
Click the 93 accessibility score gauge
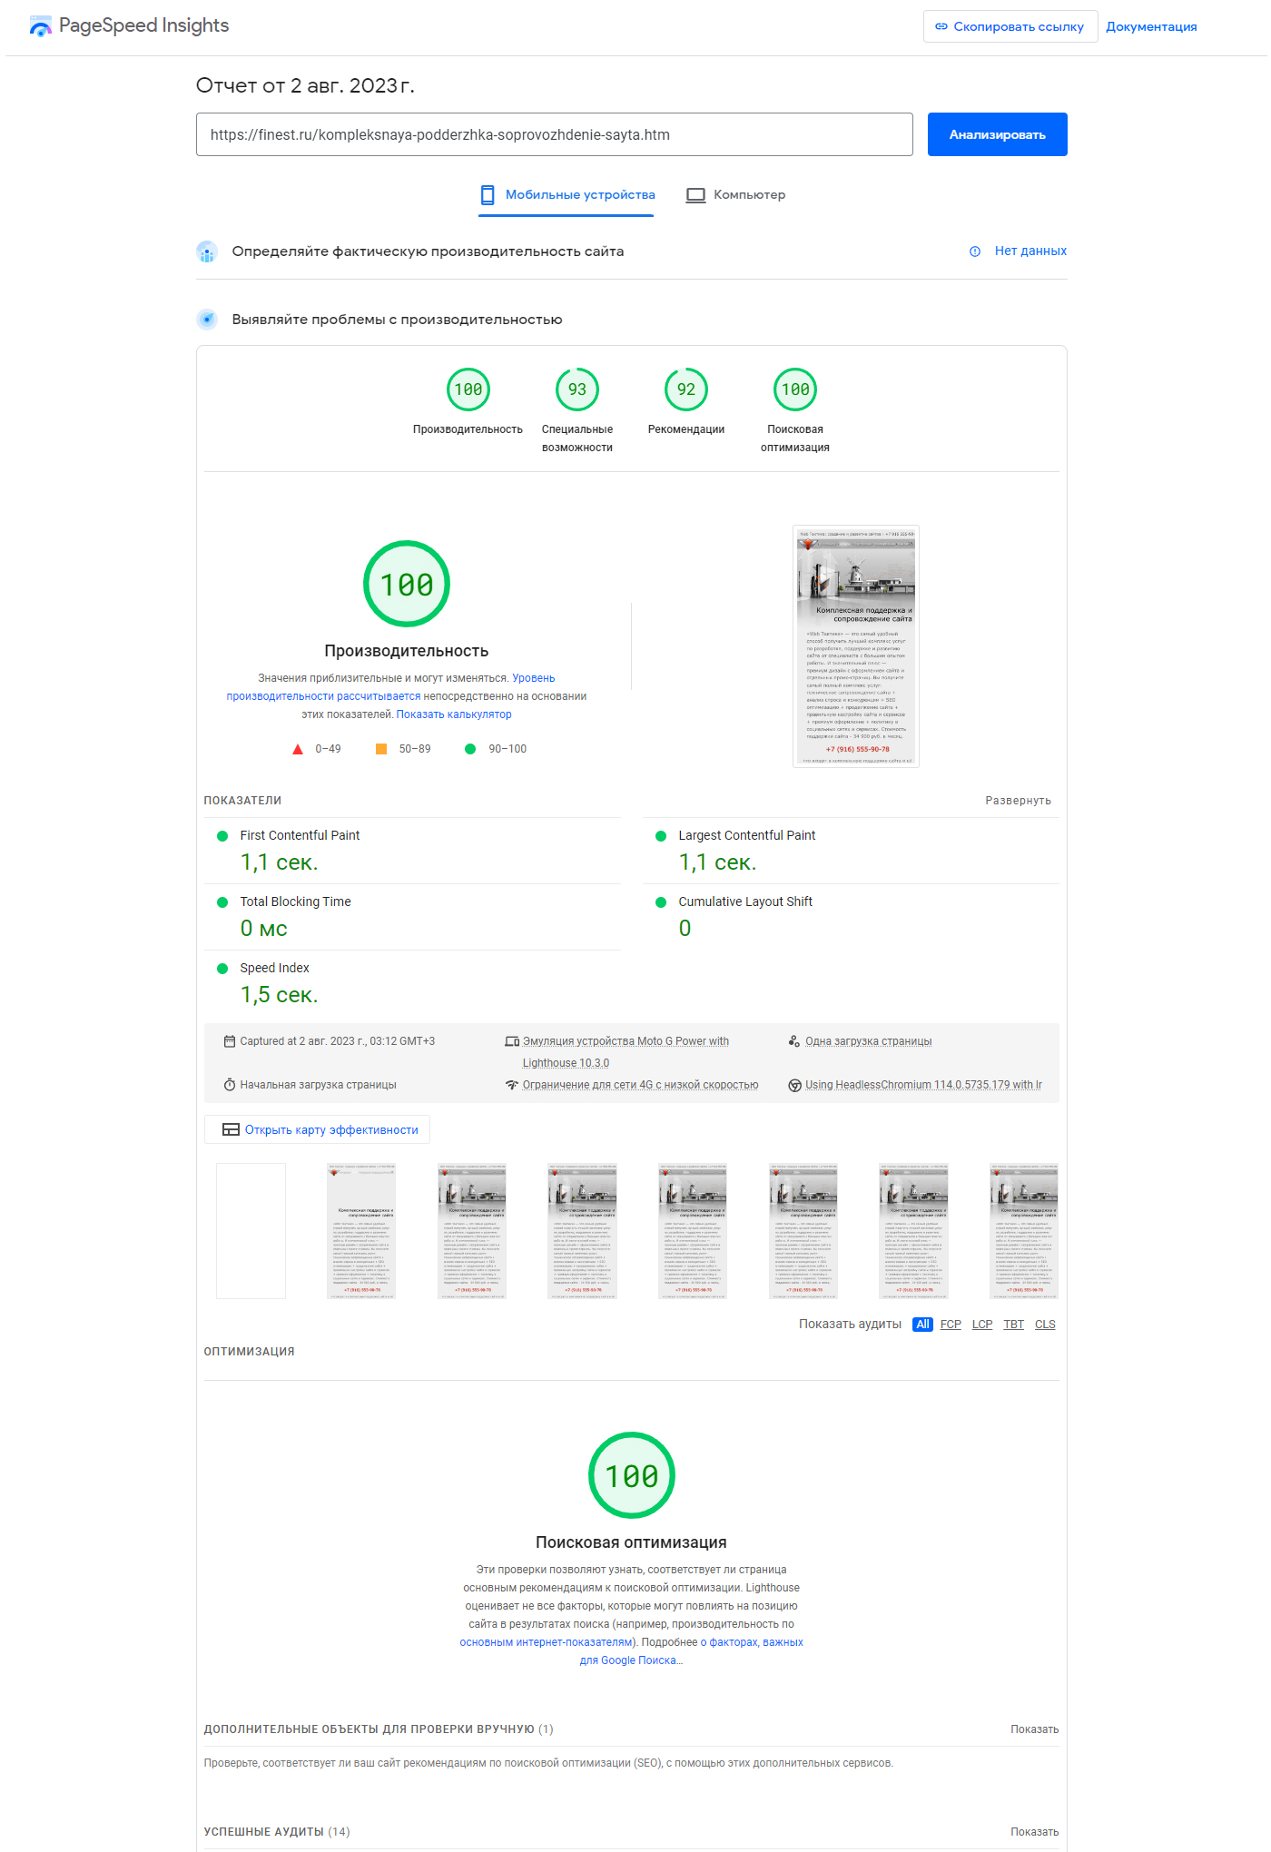pos(577,389)
